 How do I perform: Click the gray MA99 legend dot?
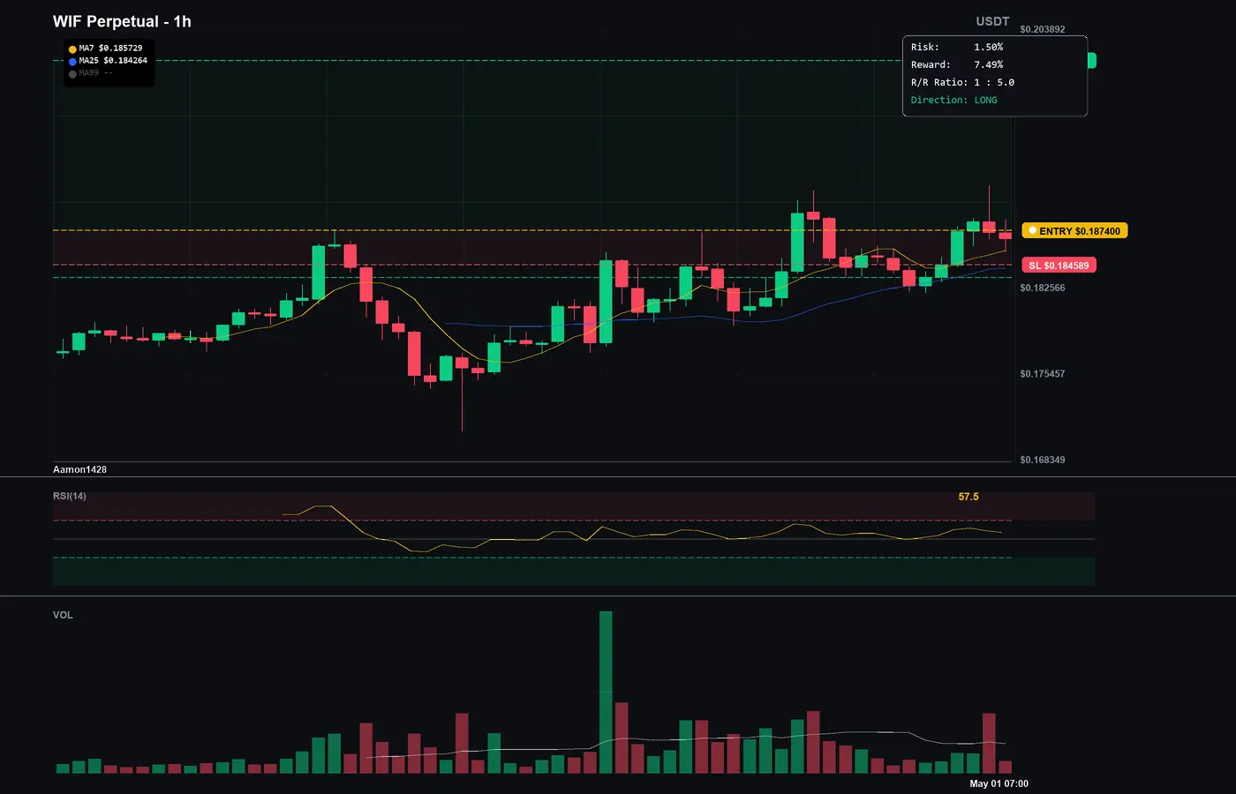pyautogui.click(x=72, y=74)
